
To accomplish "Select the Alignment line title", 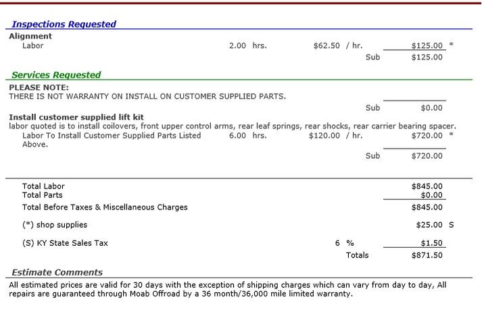I will [x=30, y=36].
